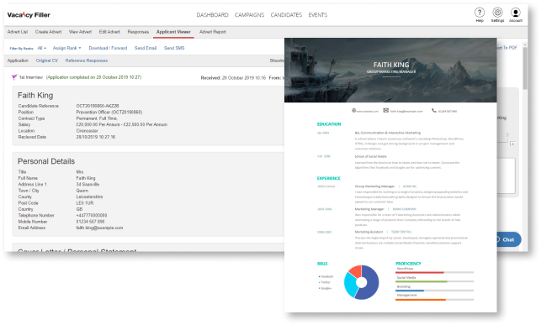The image size is (541, 325).
Task: Go to the CANDIDATES menu
Action: 286,15
